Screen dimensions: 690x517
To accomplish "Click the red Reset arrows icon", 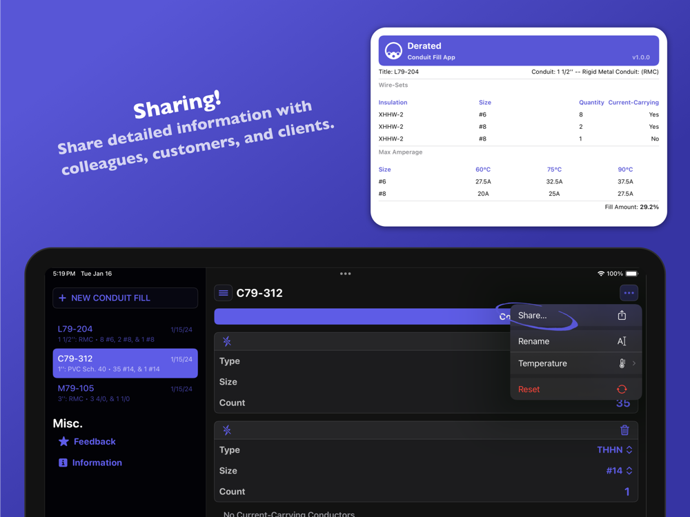I will click(622, 389).
